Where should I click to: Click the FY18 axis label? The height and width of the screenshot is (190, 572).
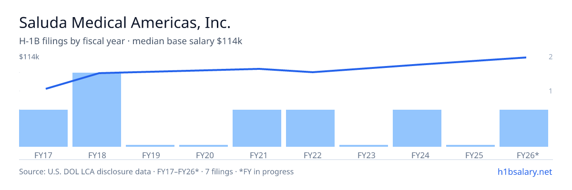[x=97, y=155]
